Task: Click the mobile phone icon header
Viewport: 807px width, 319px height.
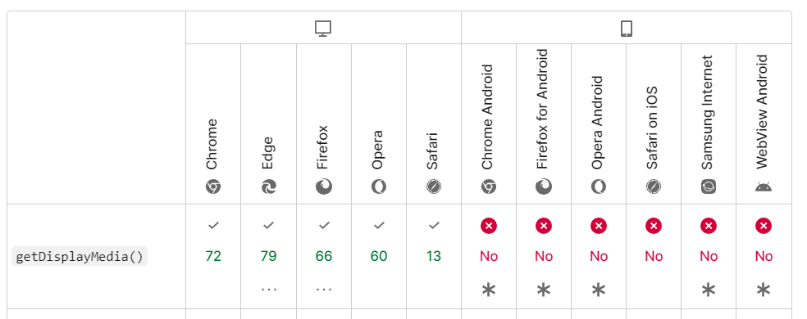Action: [x=627, y=29]
